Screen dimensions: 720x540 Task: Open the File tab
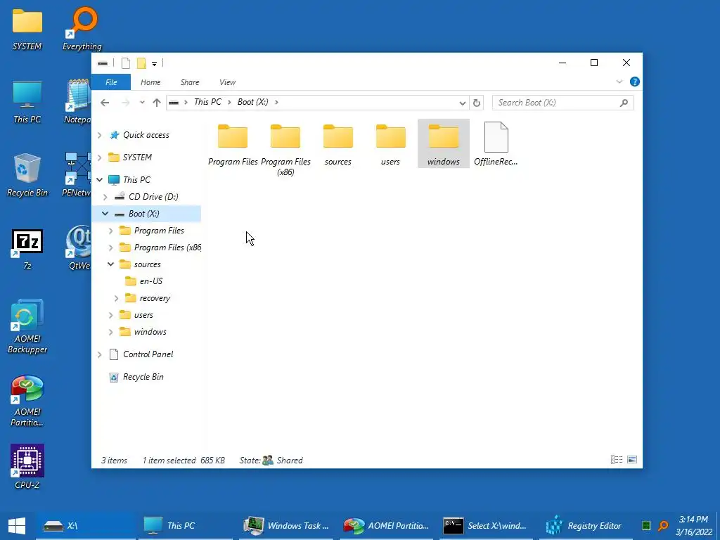coord(111,82)
